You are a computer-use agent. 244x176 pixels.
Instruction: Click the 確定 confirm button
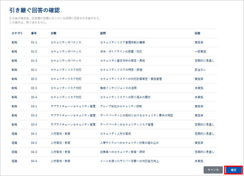point(233,170)
